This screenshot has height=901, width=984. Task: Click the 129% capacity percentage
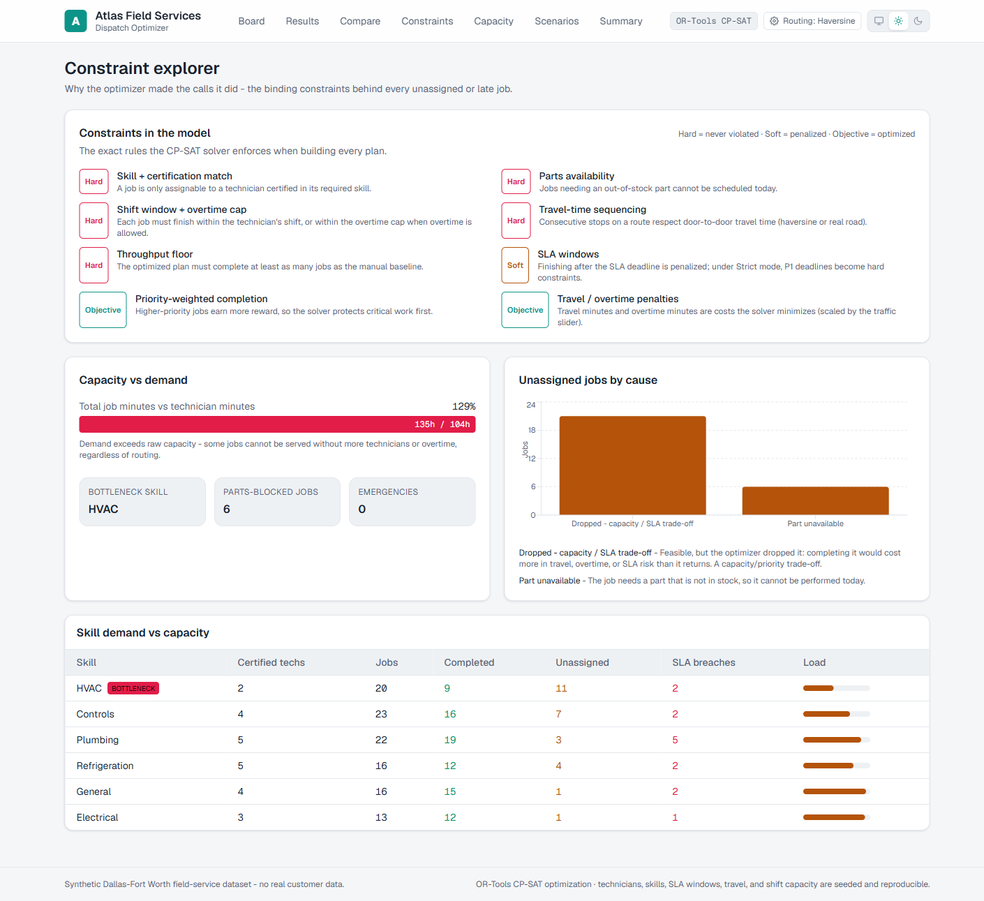coord(464,406)
